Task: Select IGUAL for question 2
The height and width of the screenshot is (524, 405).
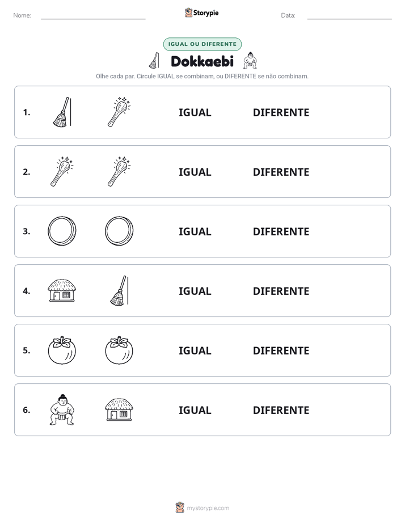Action: [x=195, y=172]
